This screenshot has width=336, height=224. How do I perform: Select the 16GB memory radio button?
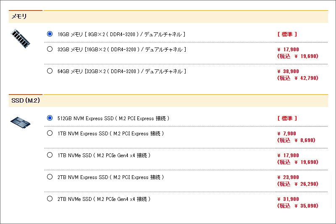click(x=50, y=34)
